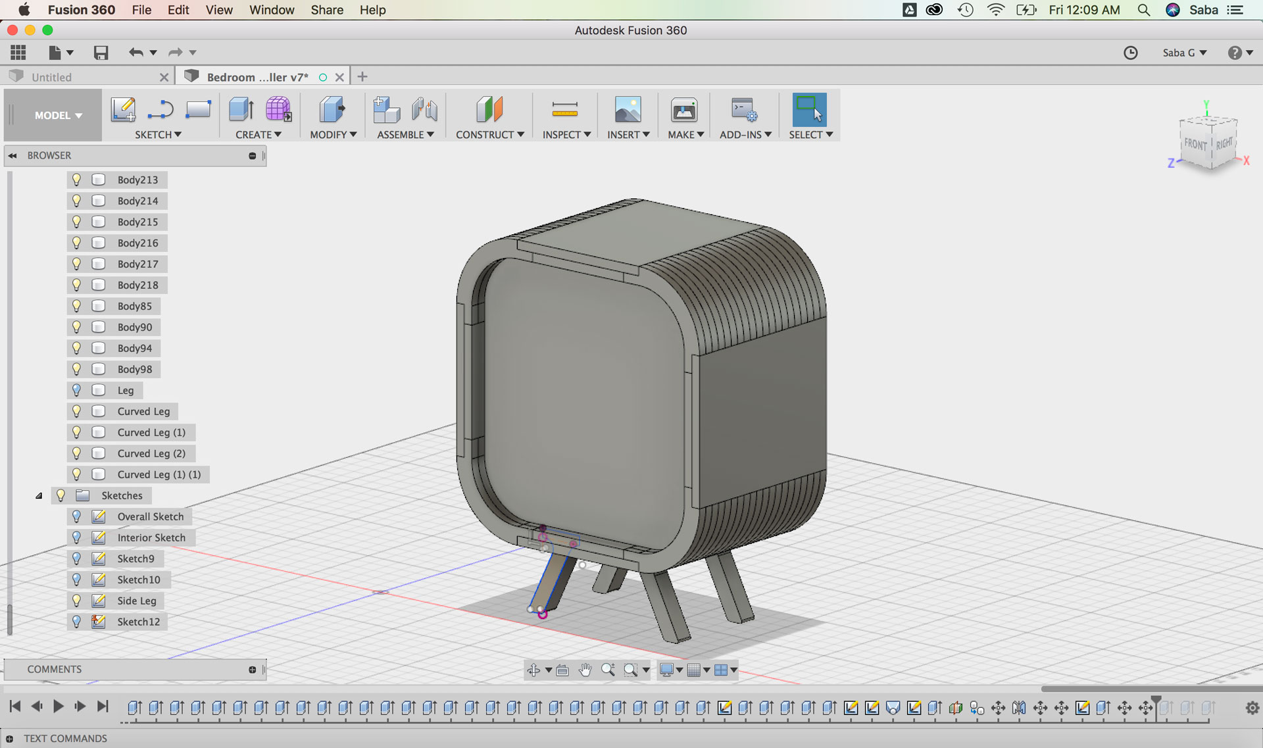1263x748 pixels.
Task: Hide the Overall Sketch via lightbulb
Action: coord(76,516)
